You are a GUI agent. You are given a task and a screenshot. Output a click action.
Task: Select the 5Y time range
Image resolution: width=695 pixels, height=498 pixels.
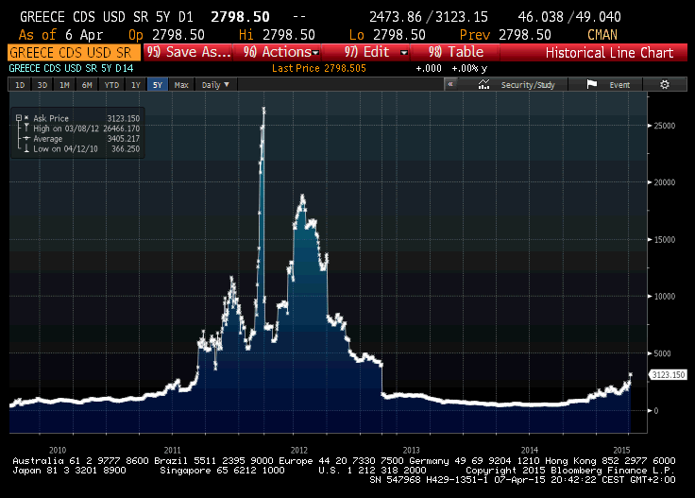pyautogui.click(x=158, y=85)
